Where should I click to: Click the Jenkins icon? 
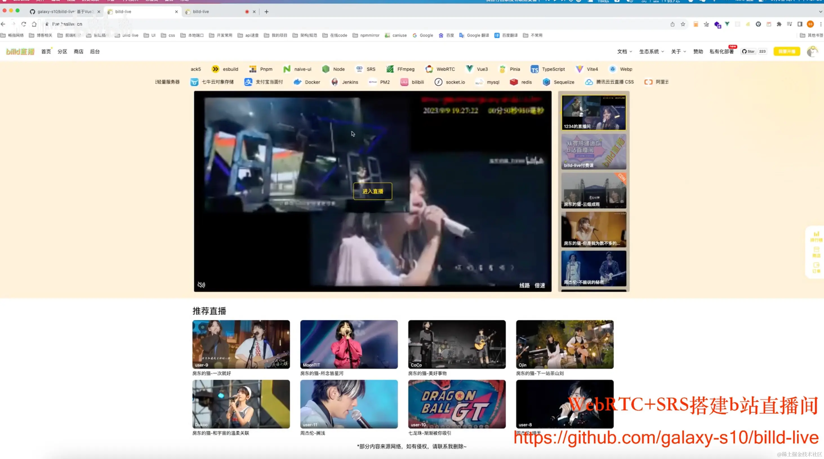click(335, 82)
